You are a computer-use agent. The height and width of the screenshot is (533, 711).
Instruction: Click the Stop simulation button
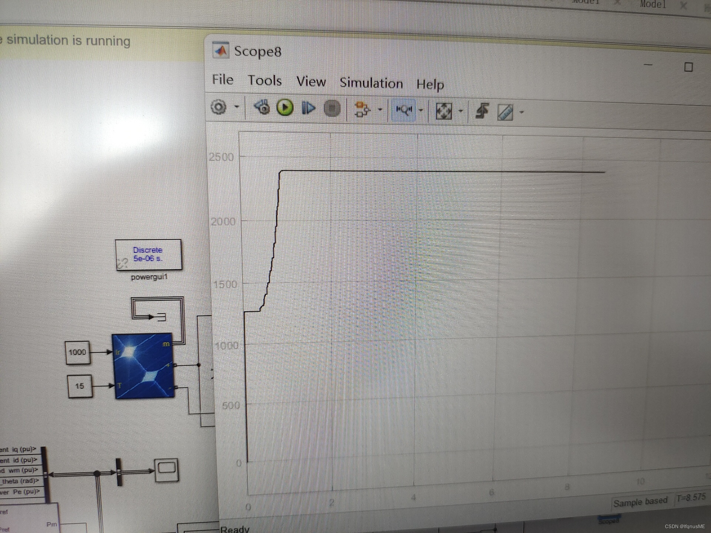point(332,109)
